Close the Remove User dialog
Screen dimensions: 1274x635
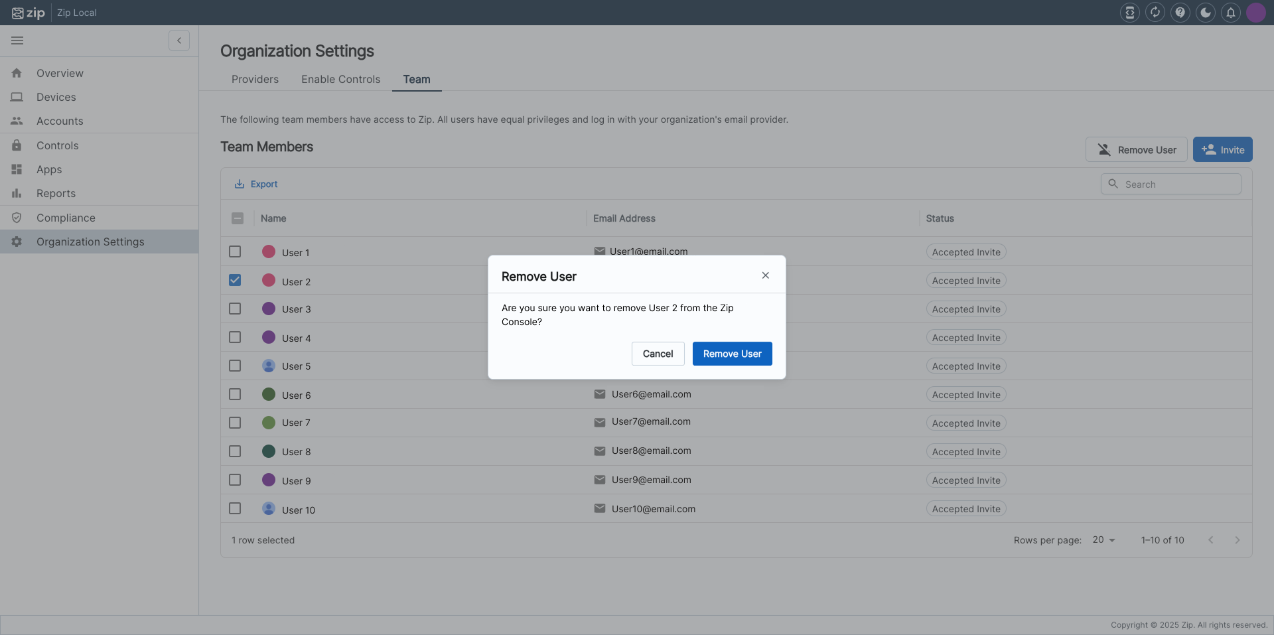(765, 275)
